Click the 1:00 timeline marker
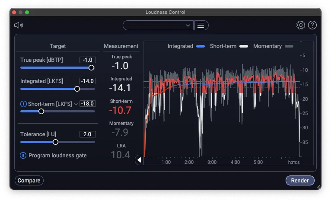 (166, 162)
